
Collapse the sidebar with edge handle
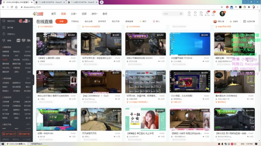tap(33, 80)
